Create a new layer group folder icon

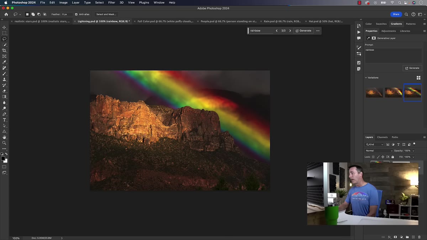(407, 237)
